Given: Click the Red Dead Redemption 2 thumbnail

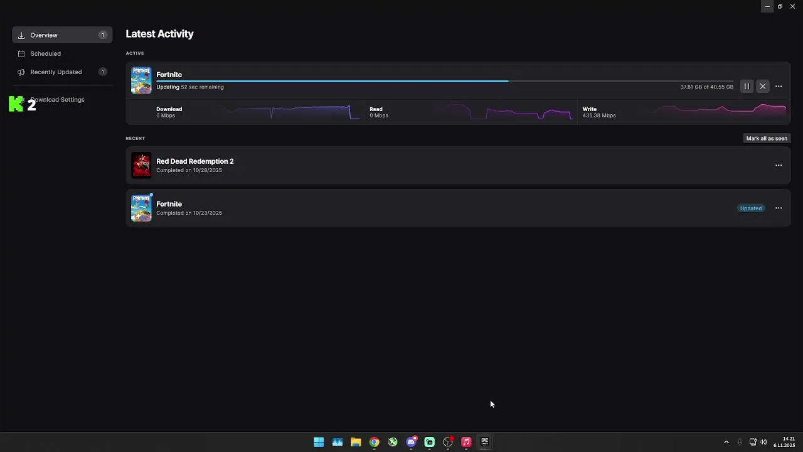Looking at the screenshot, I should pos(141,166).
